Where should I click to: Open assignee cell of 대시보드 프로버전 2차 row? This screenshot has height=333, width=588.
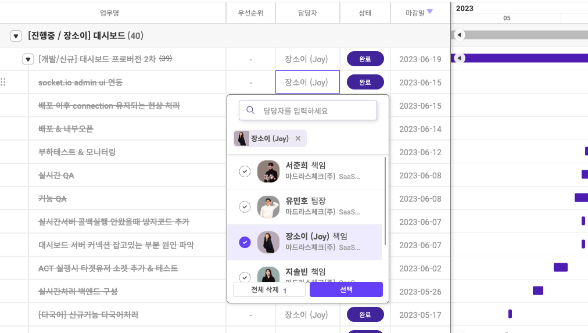point(307,59)
